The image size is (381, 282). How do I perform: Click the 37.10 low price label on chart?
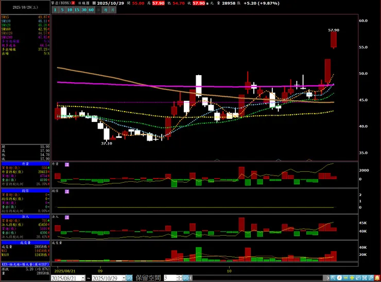pos(107,143)
